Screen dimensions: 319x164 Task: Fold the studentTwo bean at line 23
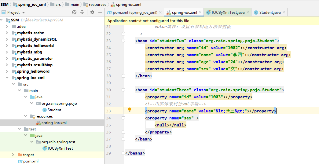click(123, 41)
